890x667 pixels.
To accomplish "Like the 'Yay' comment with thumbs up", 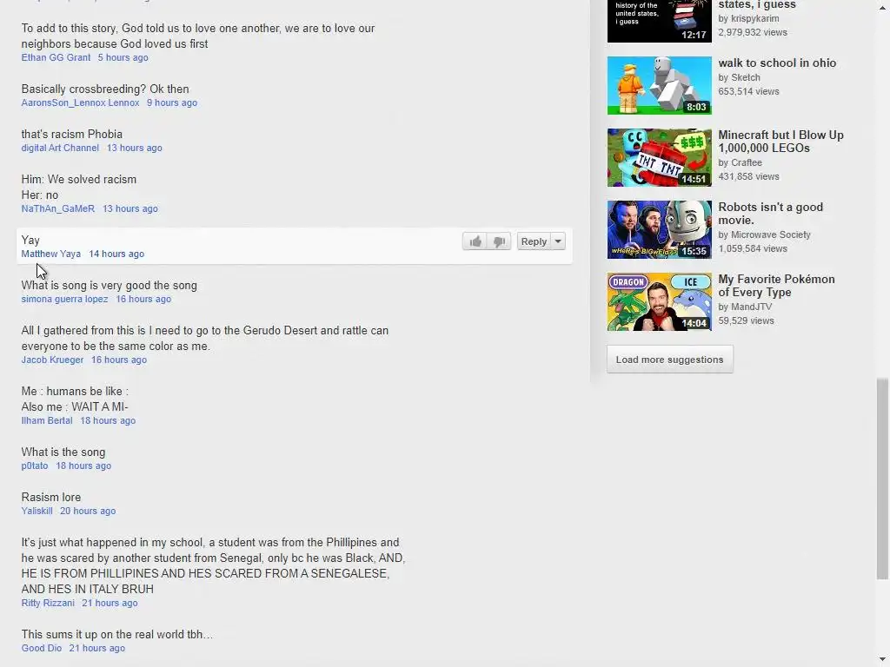I will click(475, 241).
